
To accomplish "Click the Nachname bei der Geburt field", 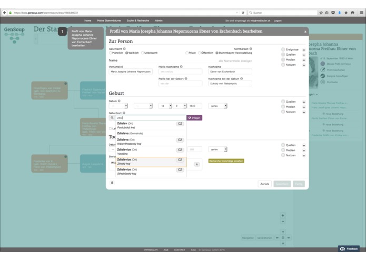I will [230, 84].
